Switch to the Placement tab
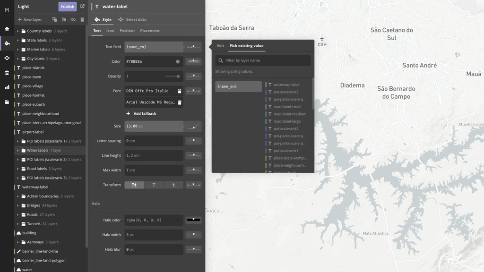This screenshot has width=484, height=272. pos(150,31)
